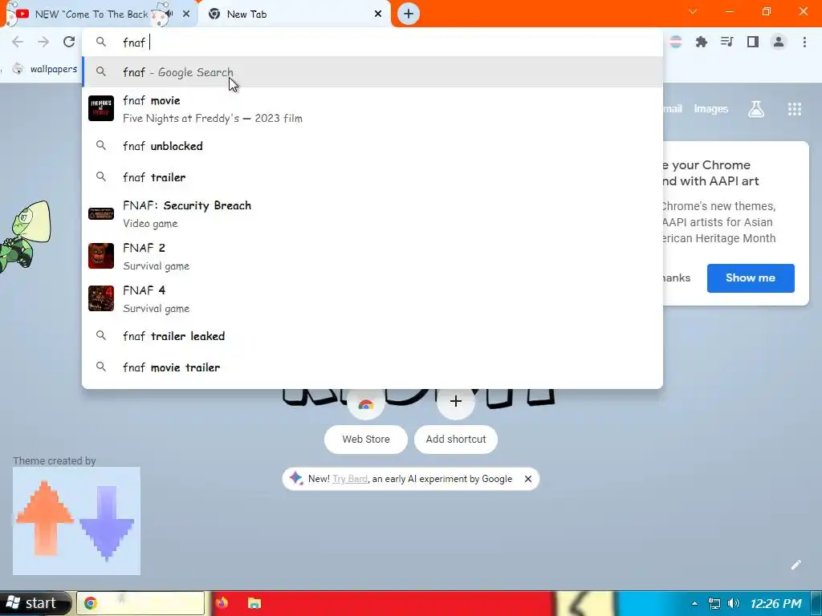822x616 pixels.
Task: Click the Show me button
Action: [x=751, y=278]
